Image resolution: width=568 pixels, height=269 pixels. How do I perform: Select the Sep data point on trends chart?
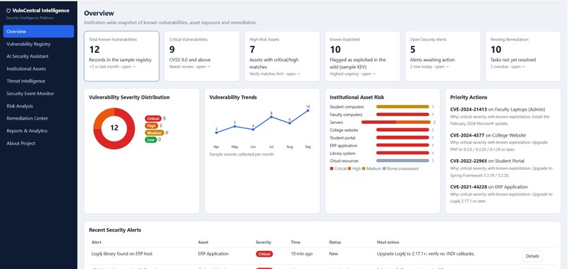(308, 111)
